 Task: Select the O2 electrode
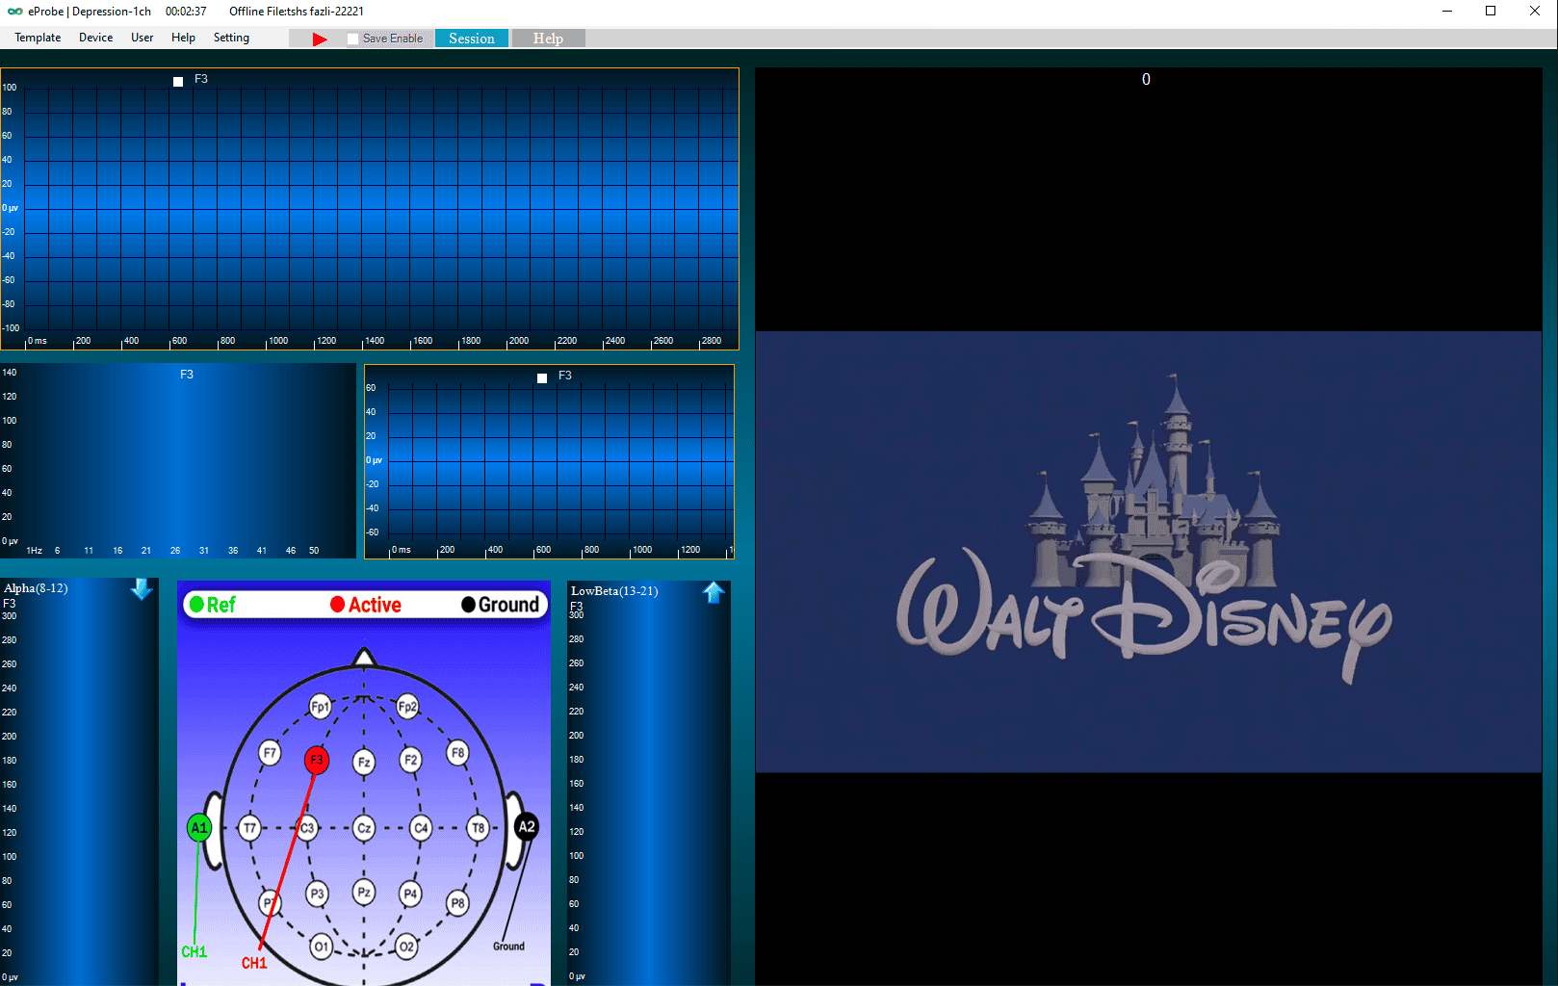(407, 947)
